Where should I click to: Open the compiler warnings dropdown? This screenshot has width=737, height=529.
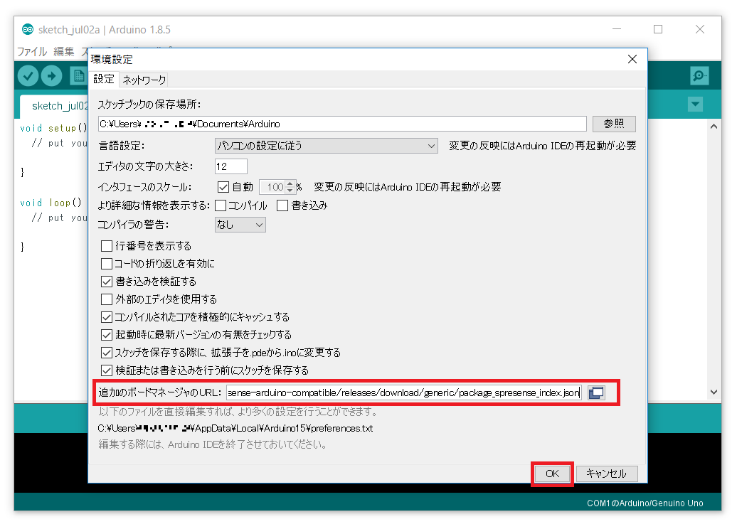(240, 225)
